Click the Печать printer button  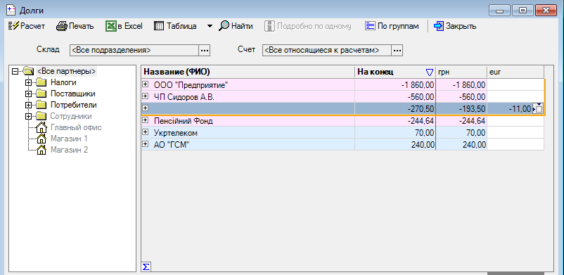[x=75, y=26]
